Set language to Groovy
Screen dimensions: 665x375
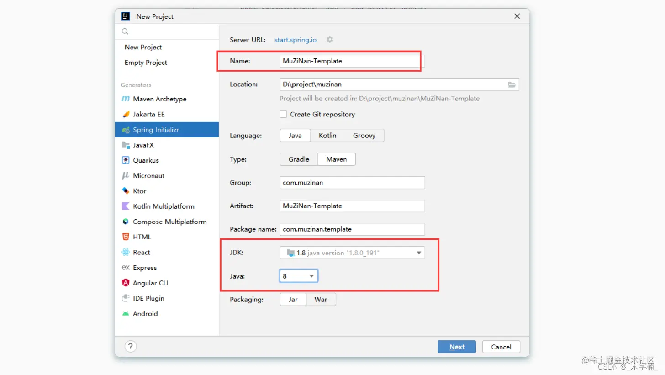click(364, 136)
